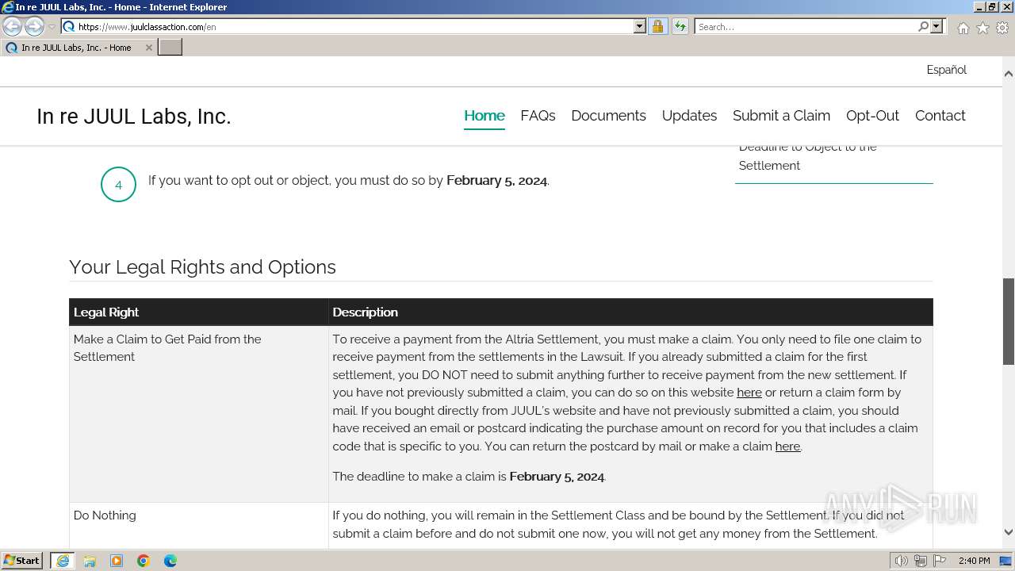Open the Updates menu item

tap(689, 116)
